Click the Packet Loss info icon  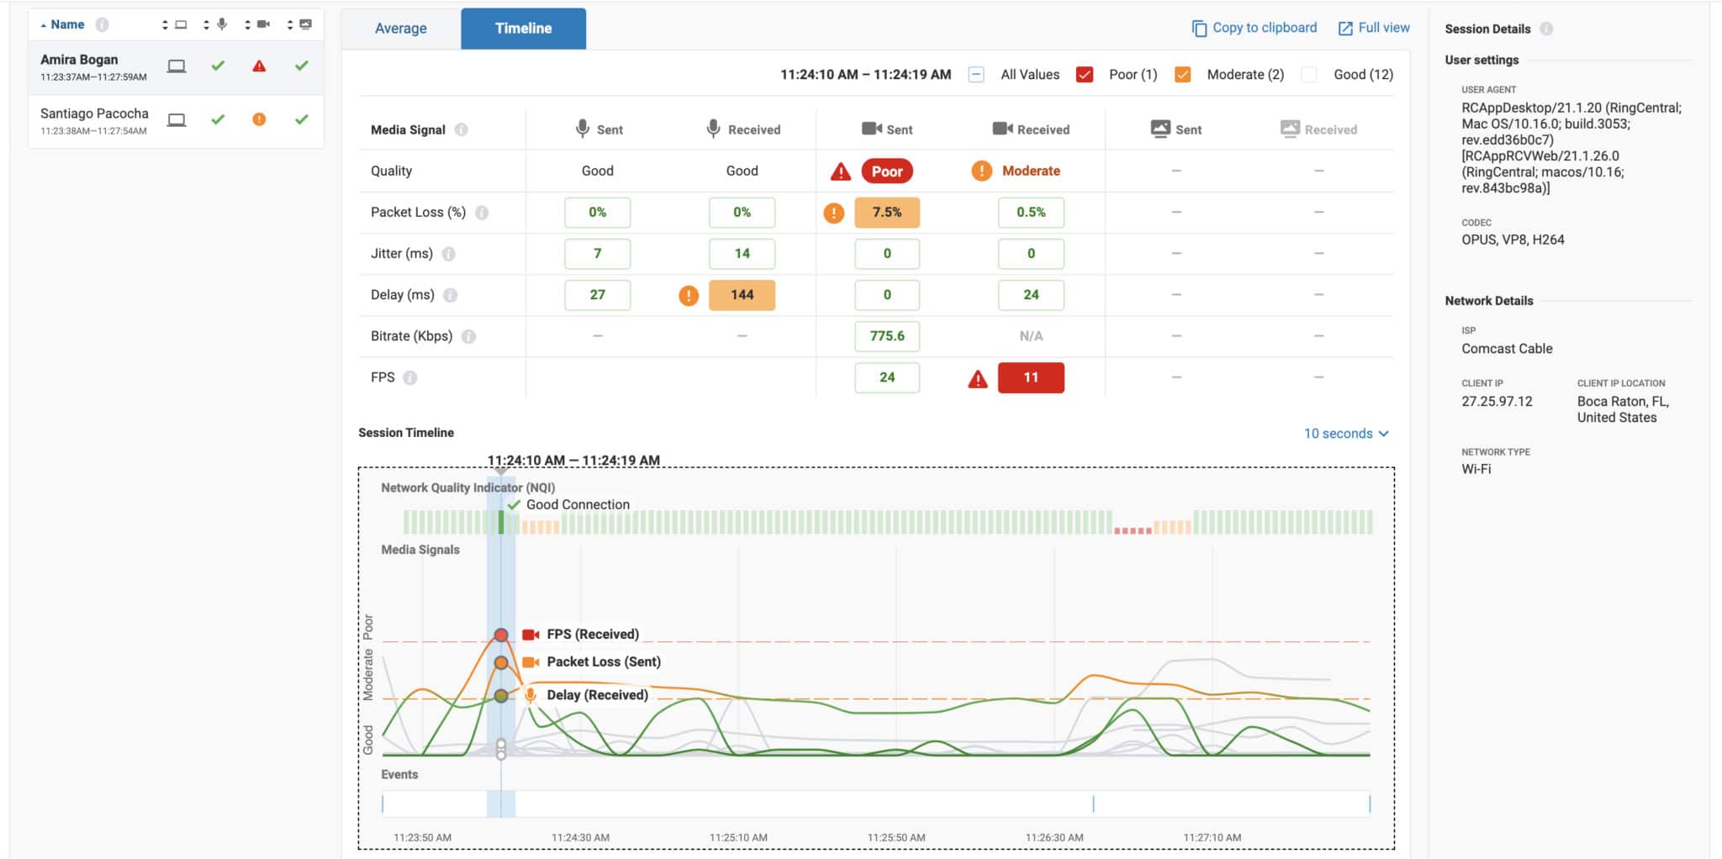[x=482, y=213]
